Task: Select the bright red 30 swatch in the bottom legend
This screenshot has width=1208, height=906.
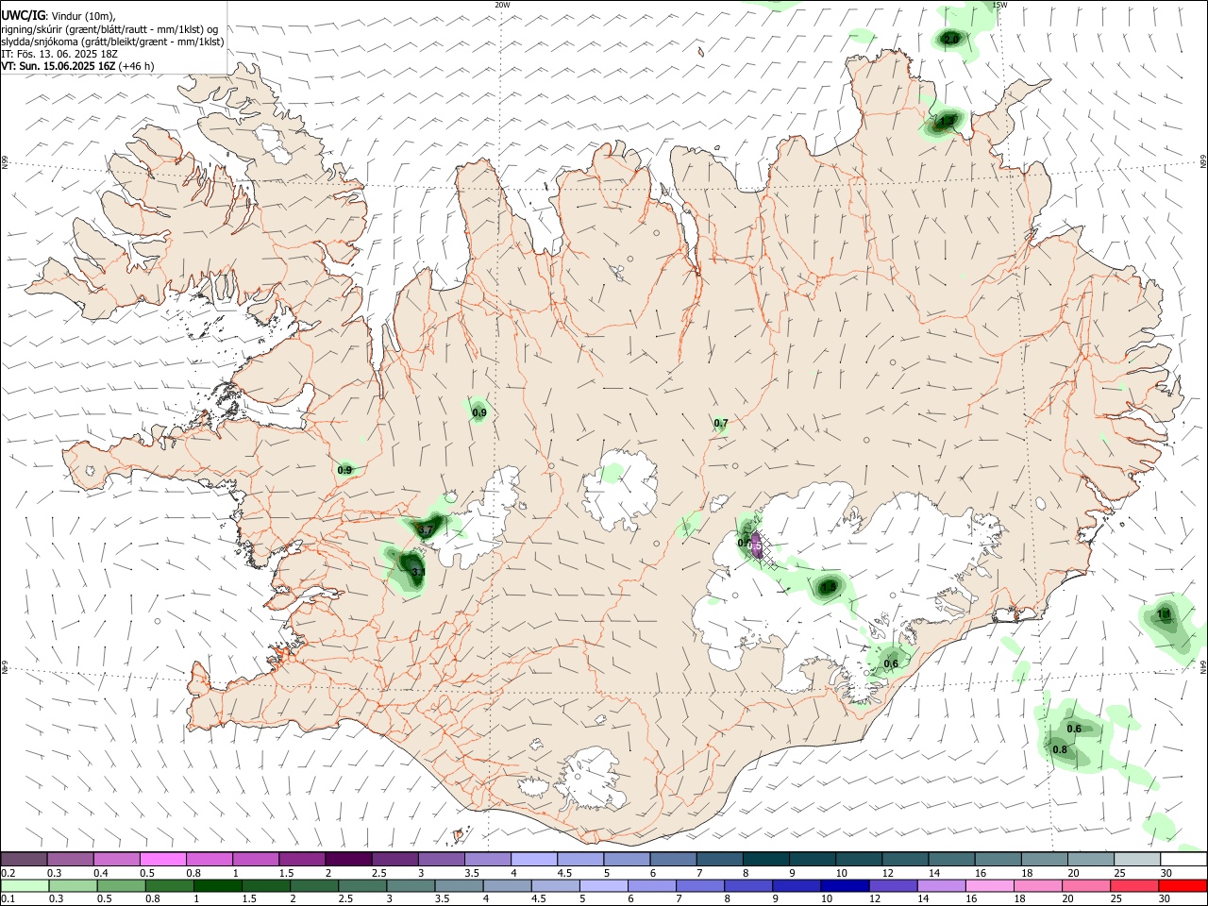Action: pyautogui.click(x=1183, y=885)
